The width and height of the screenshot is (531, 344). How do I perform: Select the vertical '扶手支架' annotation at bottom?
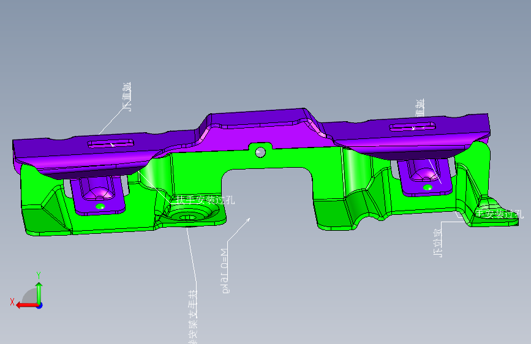tap(193, 316)
